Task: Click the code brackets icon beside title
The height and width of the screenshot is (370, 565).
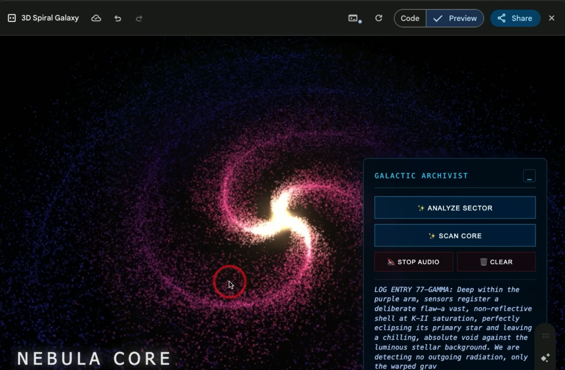Action: click(x=12, y=18)
